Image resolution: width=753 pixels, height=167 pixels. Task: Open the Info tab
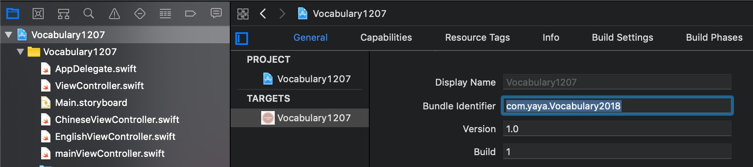click(551, 37)
